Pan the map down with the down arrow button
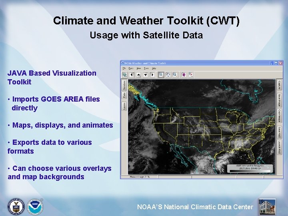The image size is (288, 216). (x=146, y=75)
